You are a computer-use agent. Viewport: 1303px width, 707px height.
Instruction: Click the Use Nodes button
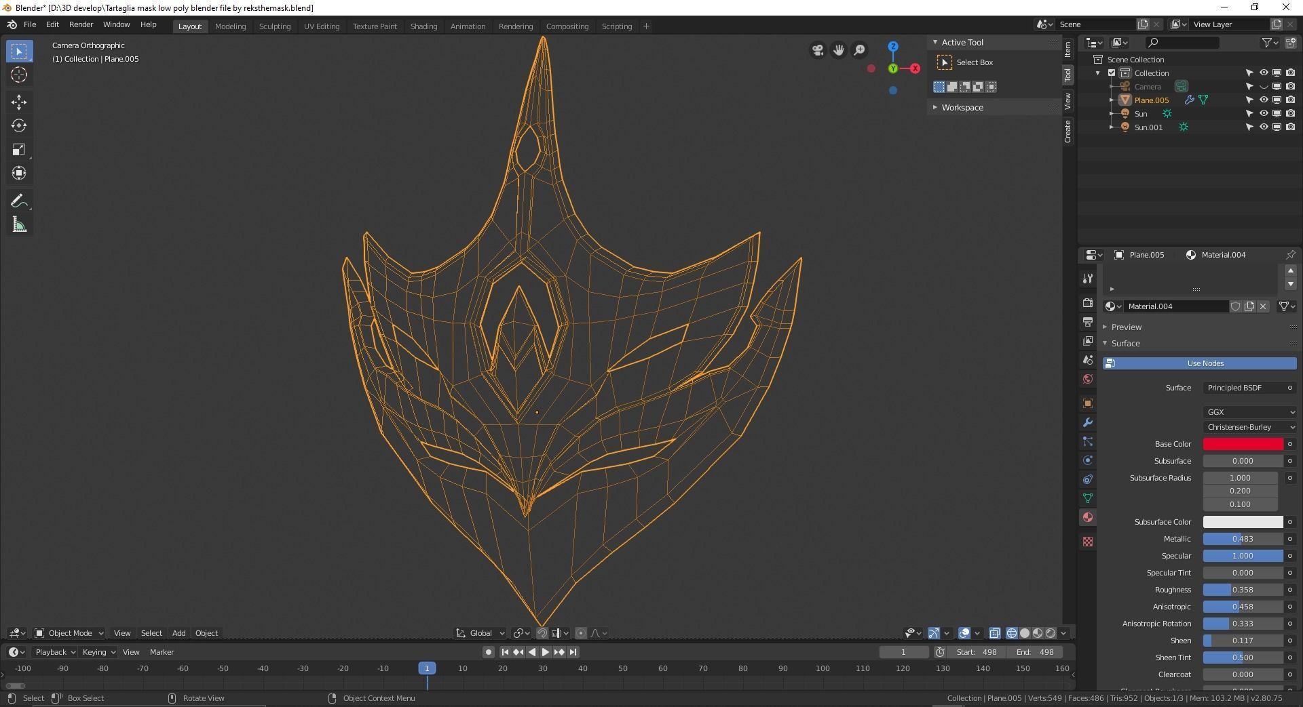click(x=1200, y=363)
